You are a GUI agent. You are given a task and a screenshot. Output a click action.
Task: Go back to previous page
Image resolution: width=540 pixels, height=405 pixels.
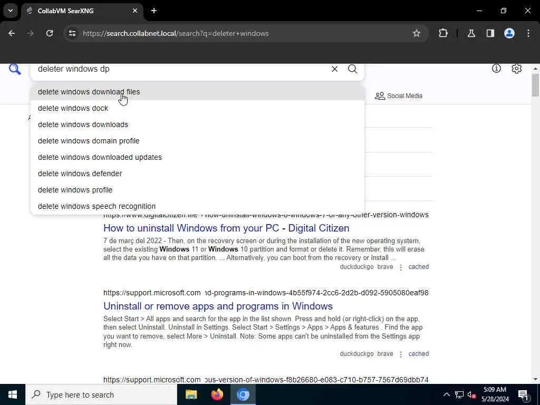tap(12, 33)
